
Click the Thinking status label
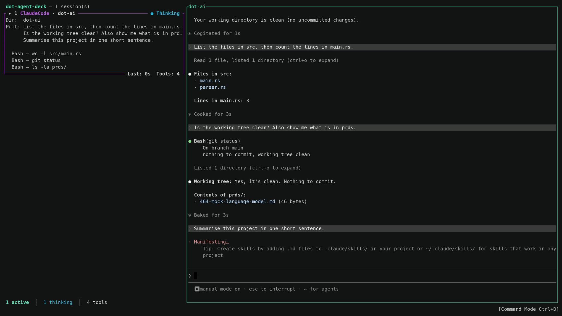click(x=168, y=13)
